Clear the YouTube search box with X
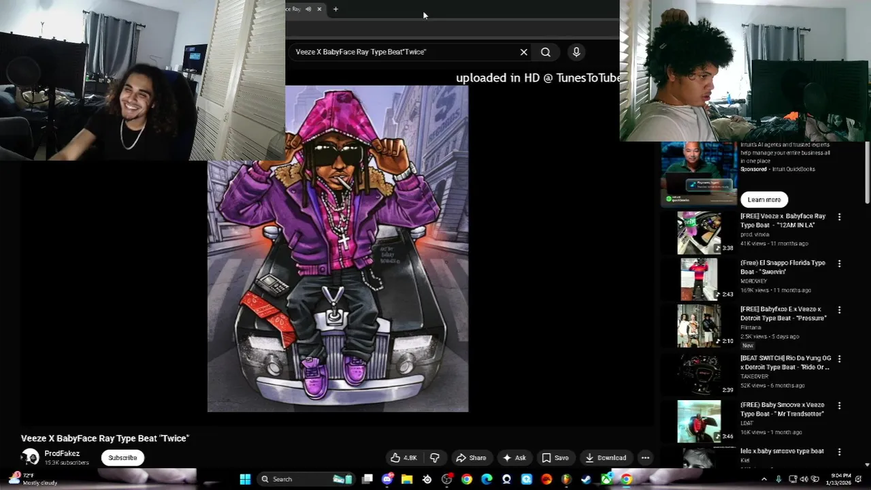Image resolution: width=871 pixels, height=490 pixels. [524, 52]
